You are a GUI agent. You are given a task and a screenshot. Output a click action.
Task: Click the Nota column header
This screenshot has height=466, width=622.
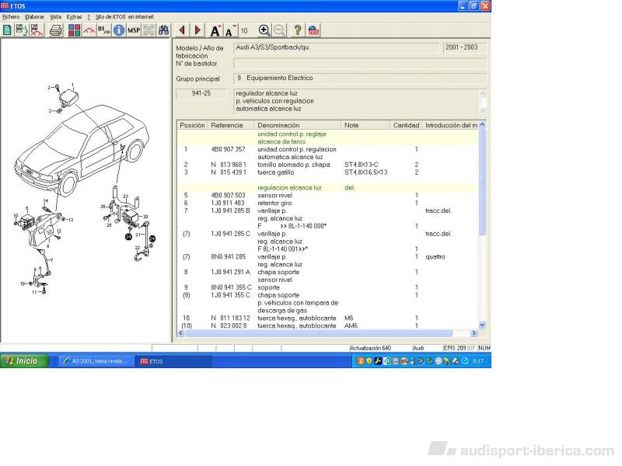click(365, 125)
